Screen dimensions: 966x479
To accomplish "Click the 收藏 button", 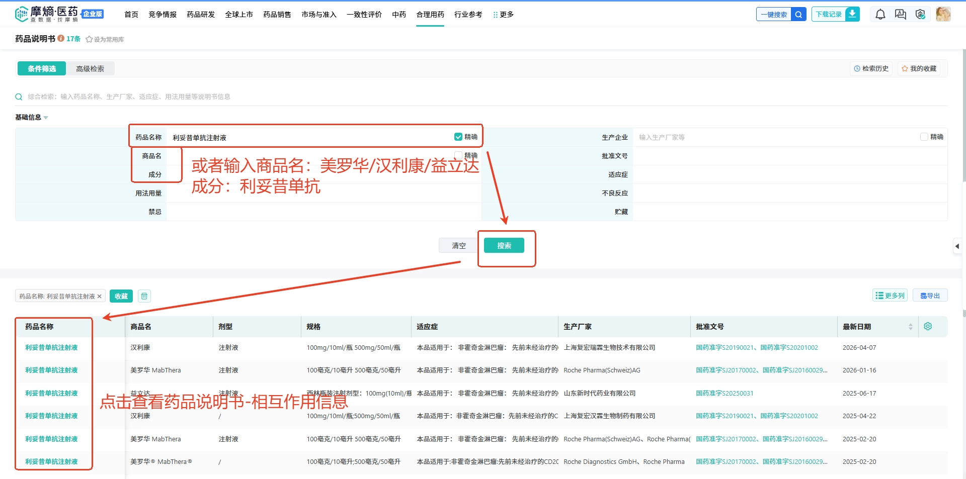I will coord(121,296).
